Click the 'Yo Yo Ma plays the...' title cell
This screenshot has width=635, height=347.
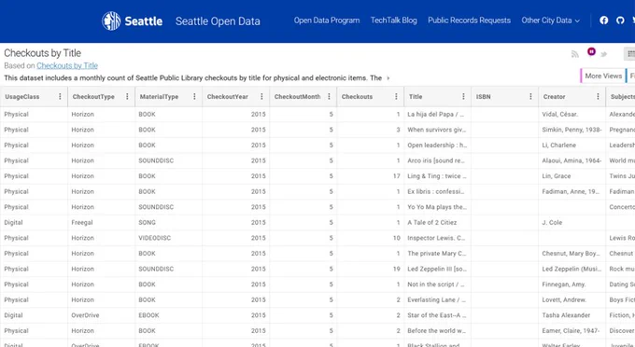click(x=437, y=207)
